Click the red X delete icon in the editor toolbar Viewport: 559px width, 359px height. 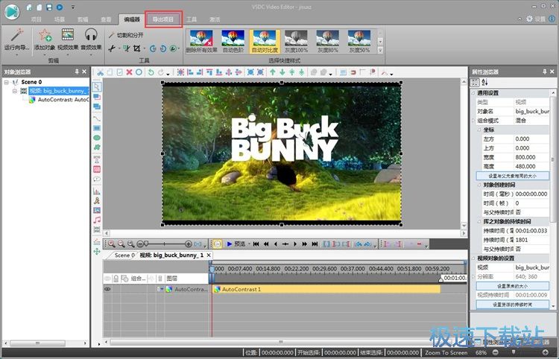coord(129,72)
